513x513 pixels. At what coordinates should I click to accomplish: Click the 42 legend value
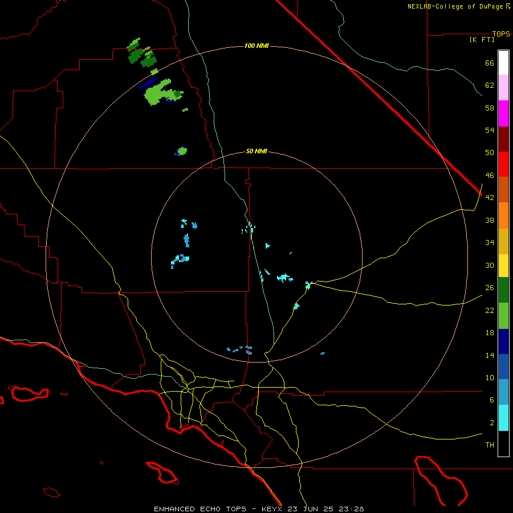[x=490, y=198]
